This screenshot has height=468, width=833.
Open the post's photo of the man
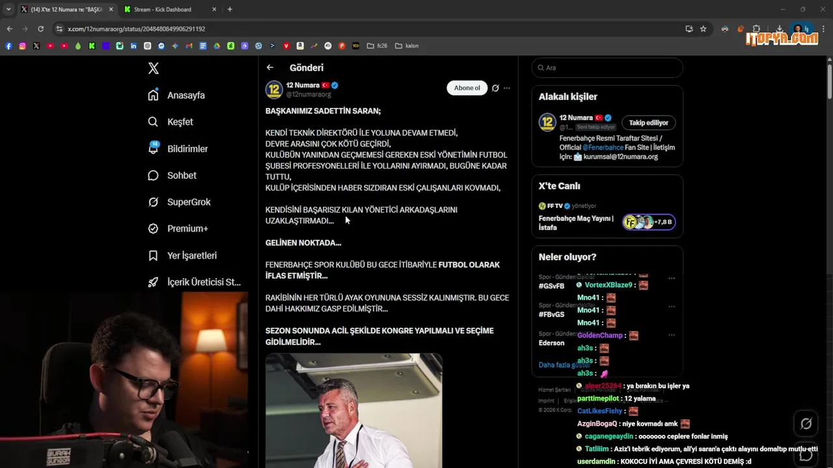[x=353, y=411]
